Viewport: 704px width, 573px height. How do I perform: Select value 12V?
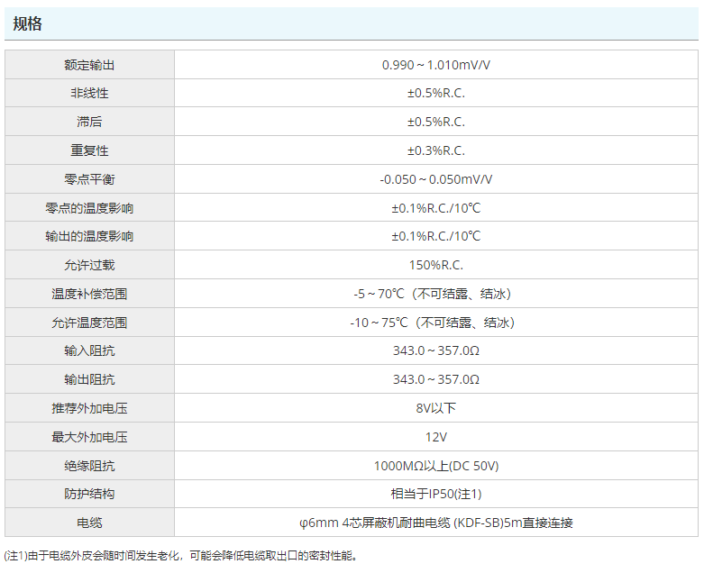pyautogui.click(x=436, y=437)
